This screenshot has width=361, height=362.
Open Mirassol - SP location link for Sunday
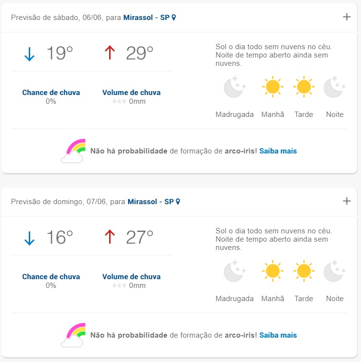pyautogui.click(x=151, y=202)
